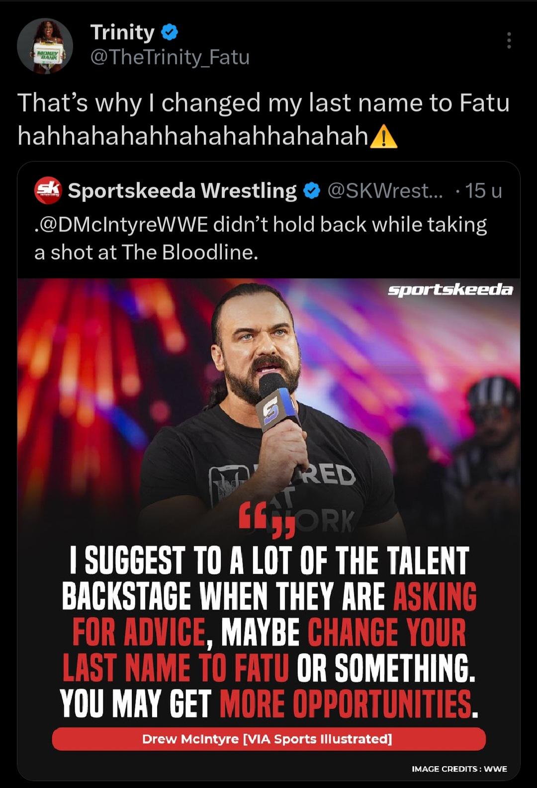Click the Sportskeeda Wrestling account name
The image size is (537, 788).
pyautogui.click(x=182, y=190)
